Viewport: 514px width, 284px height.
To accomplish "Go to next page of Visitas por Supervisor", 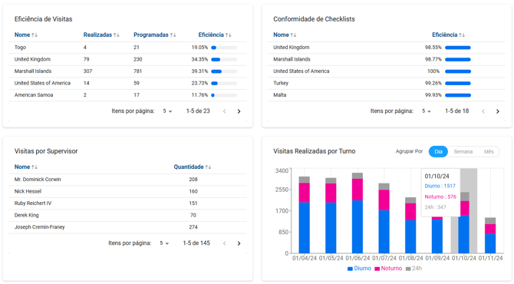I will [239, 243].
